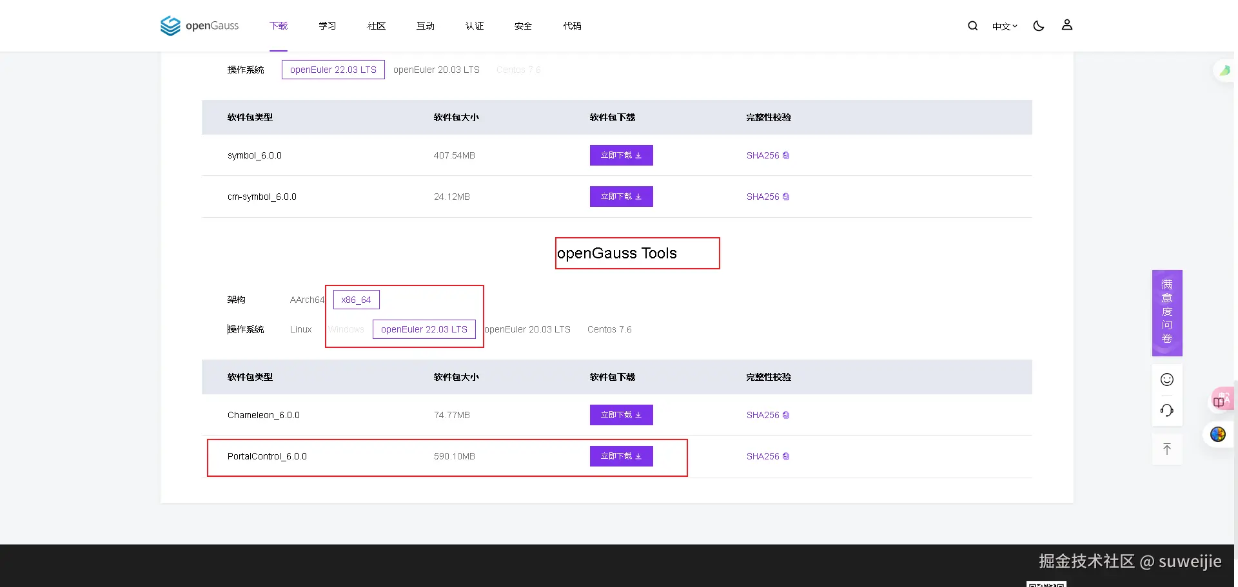
Task: Copy SHA256 for Chameleon_6.0.0
Action: pyautogui.click(x=767, y=415)
